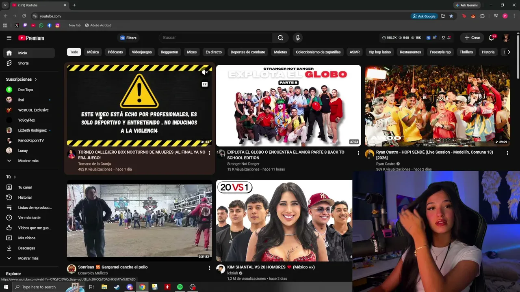Click the search magnifier button

[x=280, y=38]
